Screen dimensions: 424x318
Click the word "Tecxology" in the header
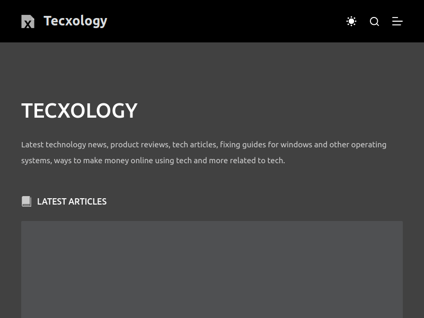click(x=75, y=21)
